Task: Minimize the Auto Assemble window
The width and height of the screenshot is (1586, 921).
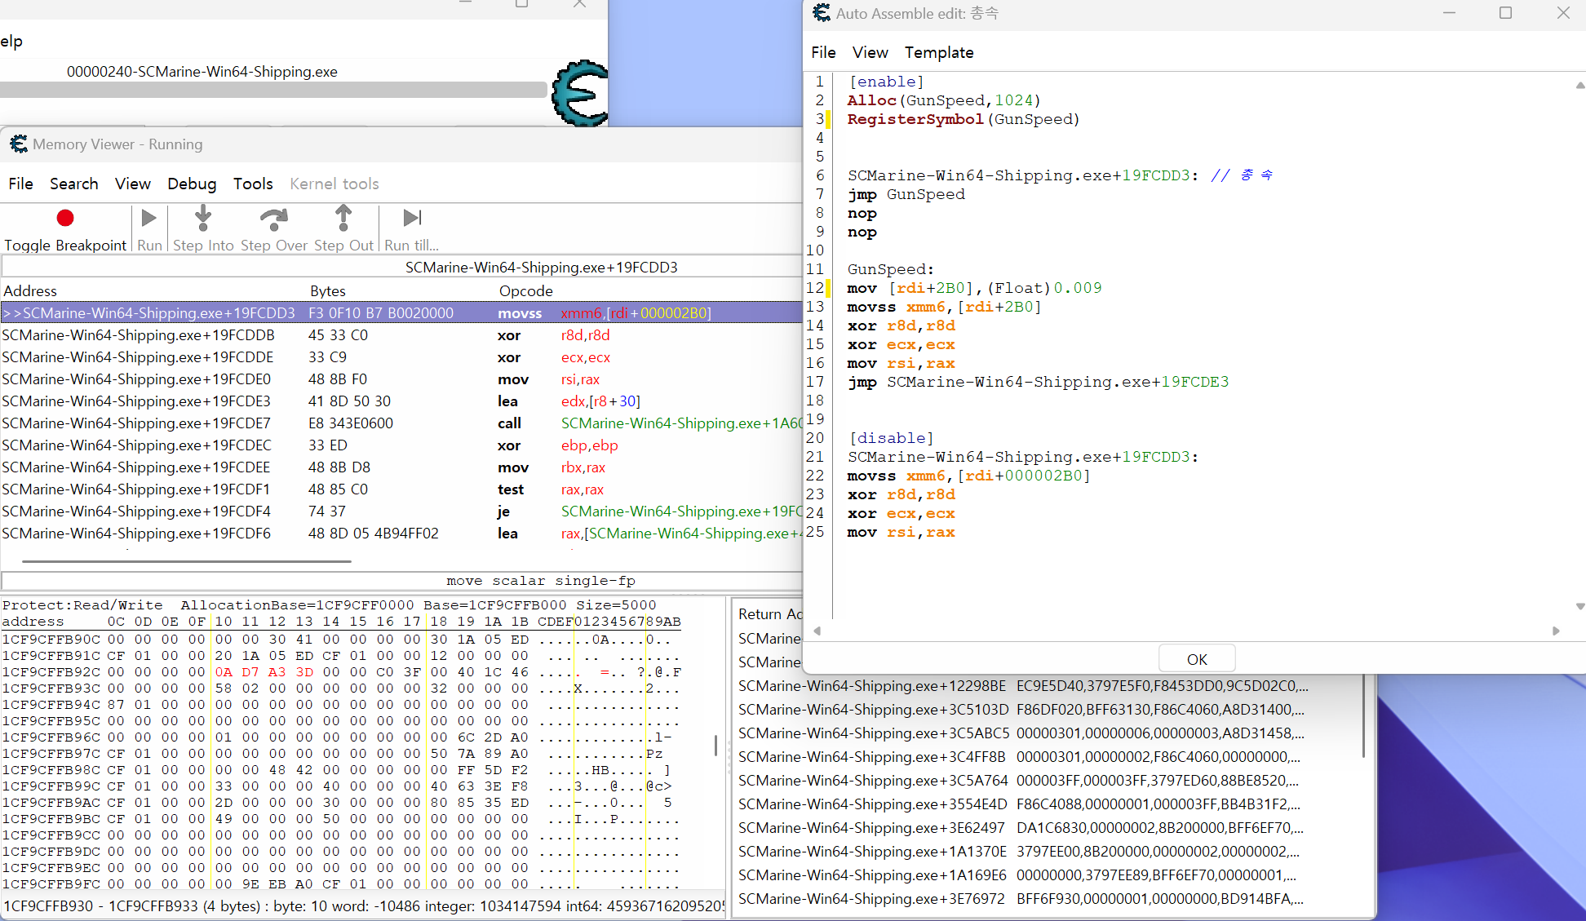Action: (x=1449, y=13)
